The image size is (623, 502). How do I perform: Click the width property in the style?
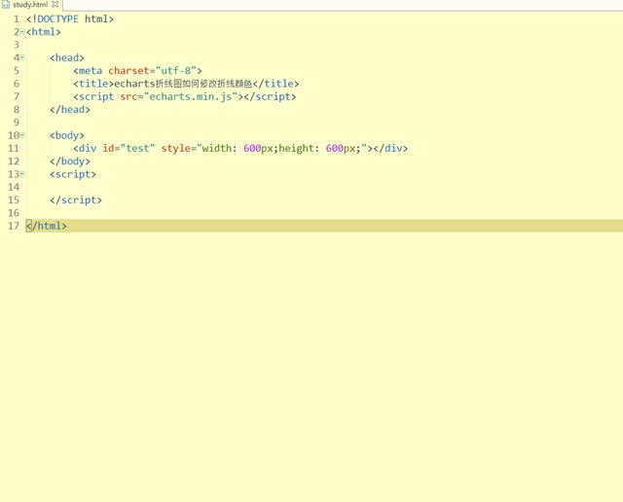[x=217, y=148]
